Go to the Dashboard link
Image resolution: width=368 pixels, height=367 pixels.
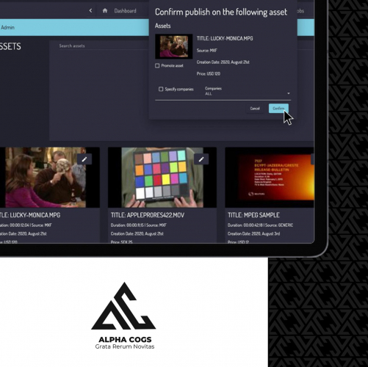[x=125, y=11]
